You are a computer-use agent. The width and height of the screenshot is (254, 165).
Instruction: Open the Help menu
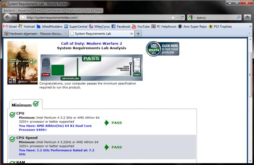point(99,11)
